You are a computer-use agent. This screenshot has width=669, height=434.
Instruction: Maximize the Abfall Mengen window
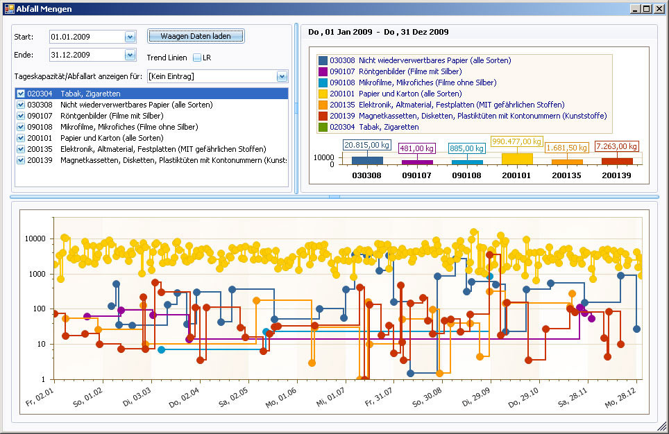point(647,9)
